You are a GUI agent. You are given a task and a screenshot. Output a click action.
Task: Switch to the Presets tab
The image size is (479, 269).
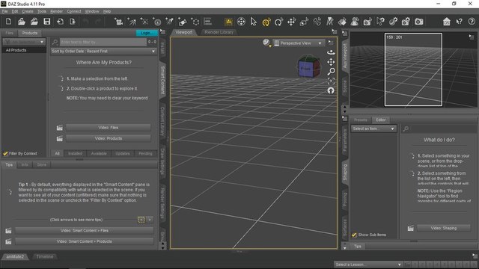[361, 120]
